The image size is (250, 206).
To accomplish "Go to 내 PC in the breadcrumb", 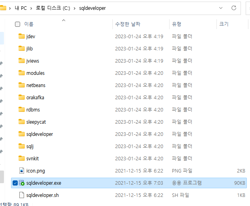I will pos(21,8).
